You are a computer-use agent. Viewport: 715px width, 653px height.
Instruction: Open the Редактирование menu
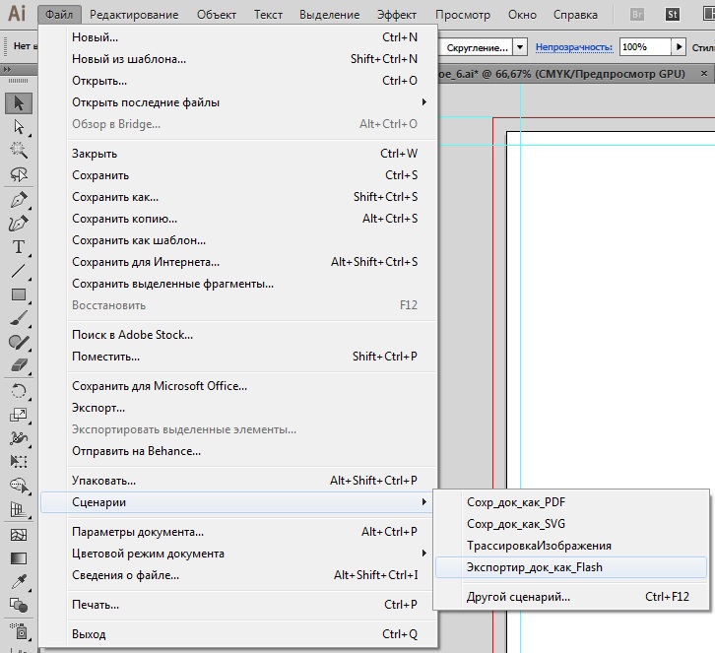134,15
